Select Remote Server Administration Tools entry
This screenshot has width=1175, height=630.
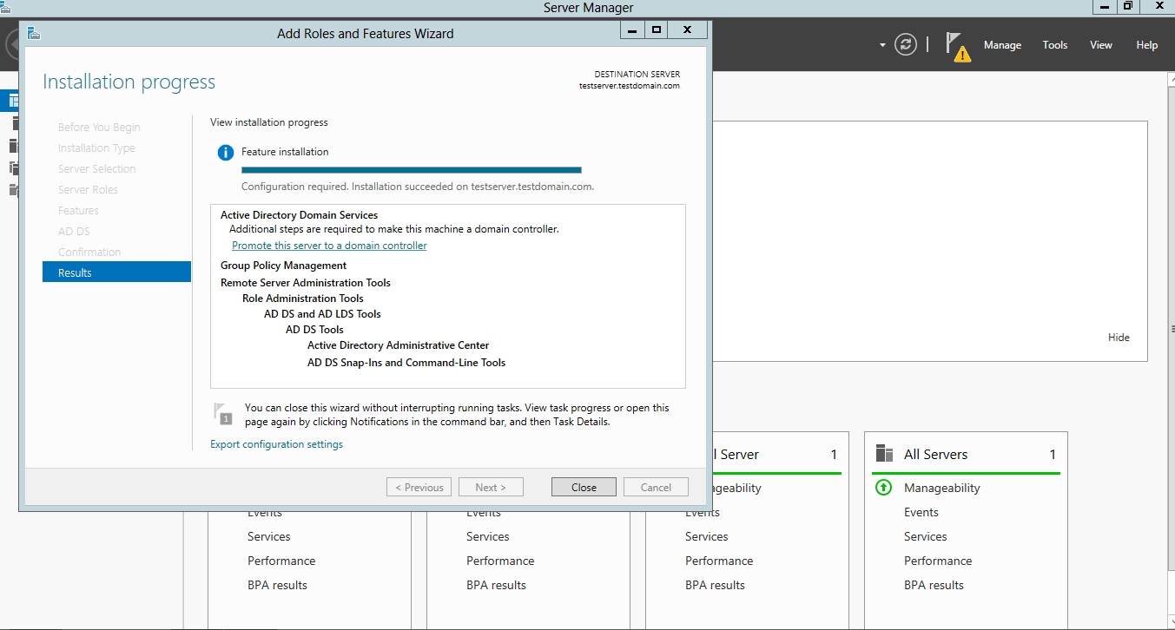[x=306, y=283]
